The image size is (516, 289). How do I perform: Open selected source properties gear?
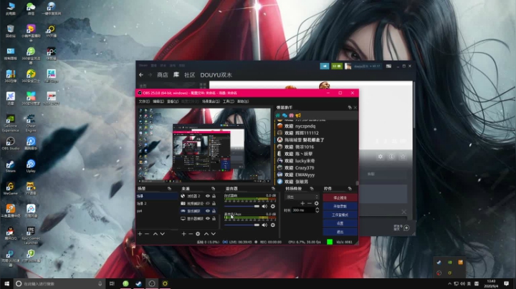(x=198, y=234)
